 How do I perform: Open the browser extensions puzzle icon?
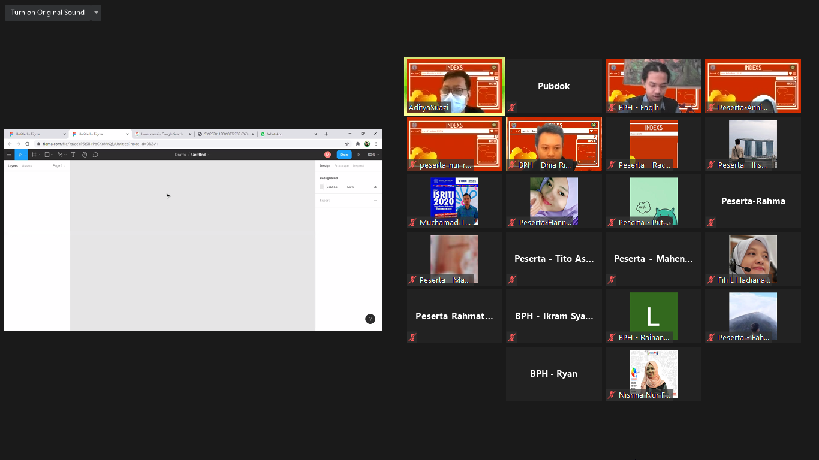(x=358, y=144)
